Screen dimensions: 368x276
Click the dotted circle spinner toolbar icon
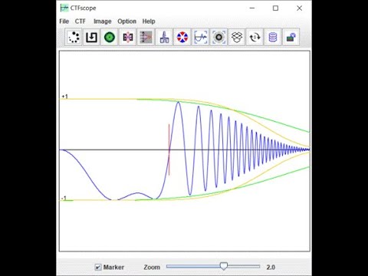(74, 38)
